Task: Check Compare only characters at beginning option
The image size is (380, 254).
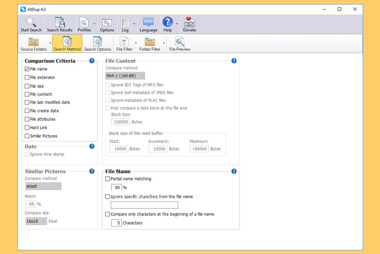Action: (108, 214)
